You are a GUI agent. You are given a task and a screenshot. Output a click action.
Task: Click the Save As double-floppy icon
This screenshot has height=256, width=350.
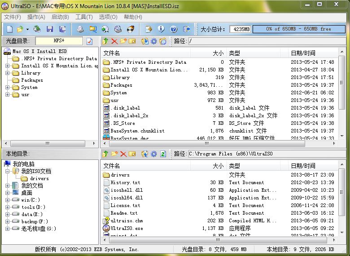tap(62, 29)
